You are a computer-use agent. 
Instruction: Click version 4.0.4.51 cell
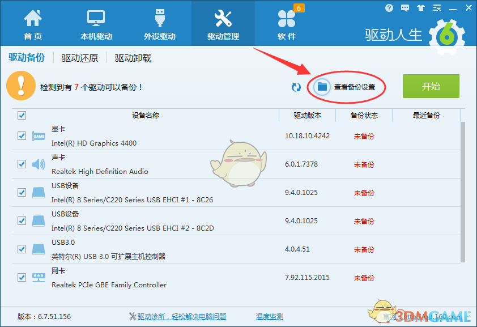coord(297,249)
